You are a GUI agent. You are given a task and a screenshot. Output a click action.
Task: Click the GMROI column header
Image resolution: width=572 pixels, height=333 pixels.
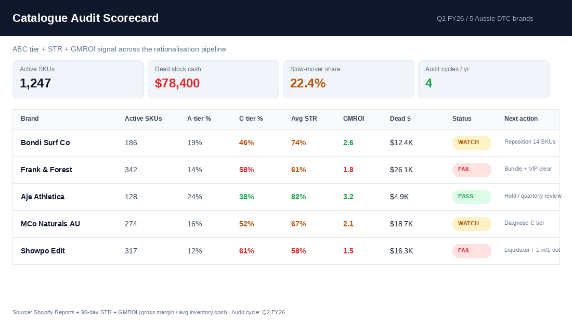pos(354,119)
